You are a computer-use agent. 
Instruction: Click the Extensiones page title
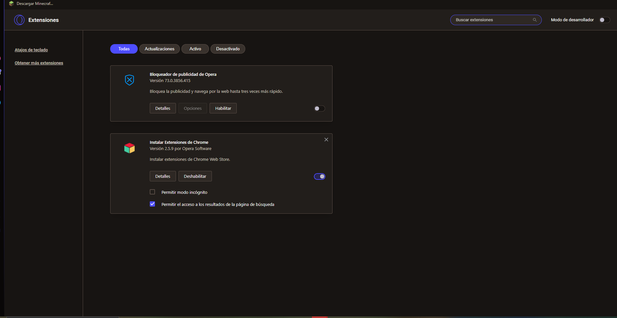pos(43,20)
